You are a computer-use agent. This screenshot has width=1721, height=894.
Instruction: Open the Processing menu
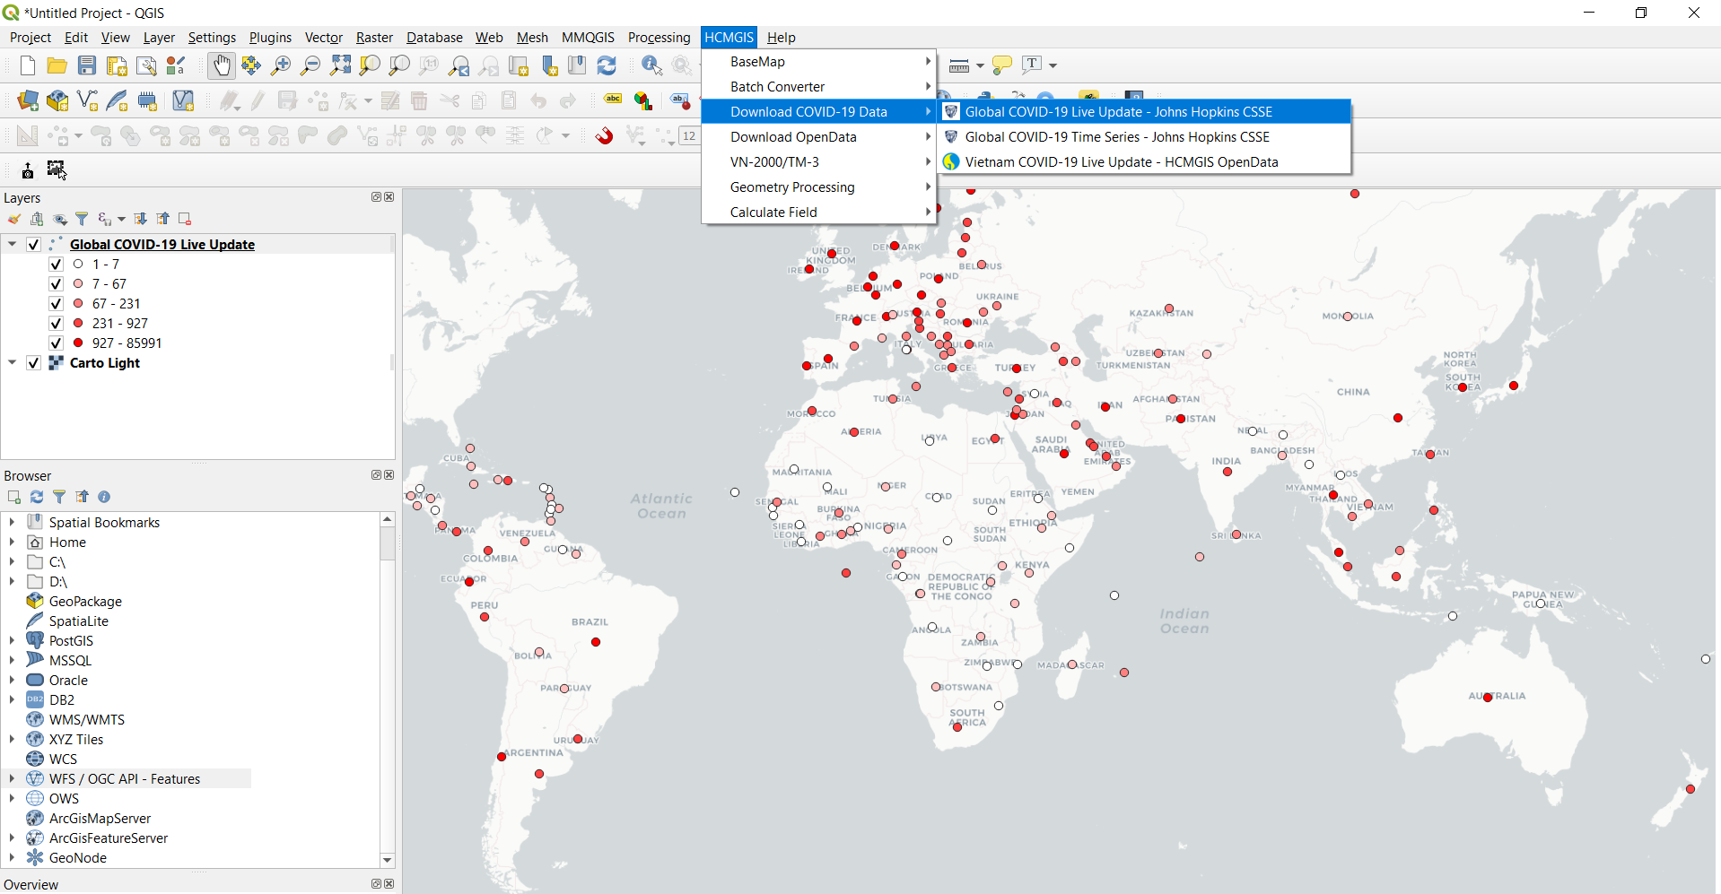click(x=659, y=38)
